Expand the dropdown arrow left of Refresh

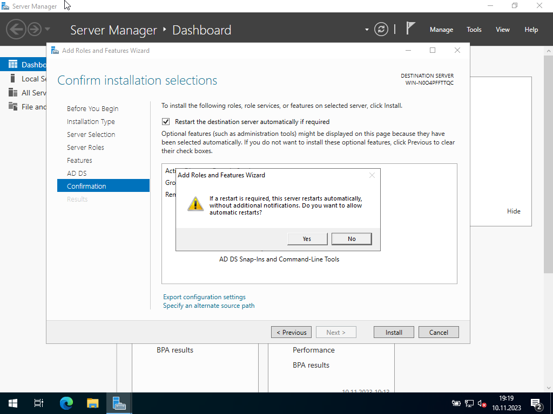coord(367,30)
